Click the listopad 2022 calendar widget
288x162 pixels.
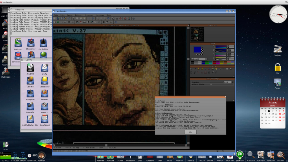point(272,112)
